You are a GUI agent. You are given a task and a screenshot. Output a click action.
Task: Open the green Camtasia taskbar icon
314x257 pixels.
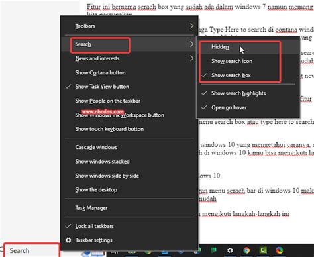(263, 250)
